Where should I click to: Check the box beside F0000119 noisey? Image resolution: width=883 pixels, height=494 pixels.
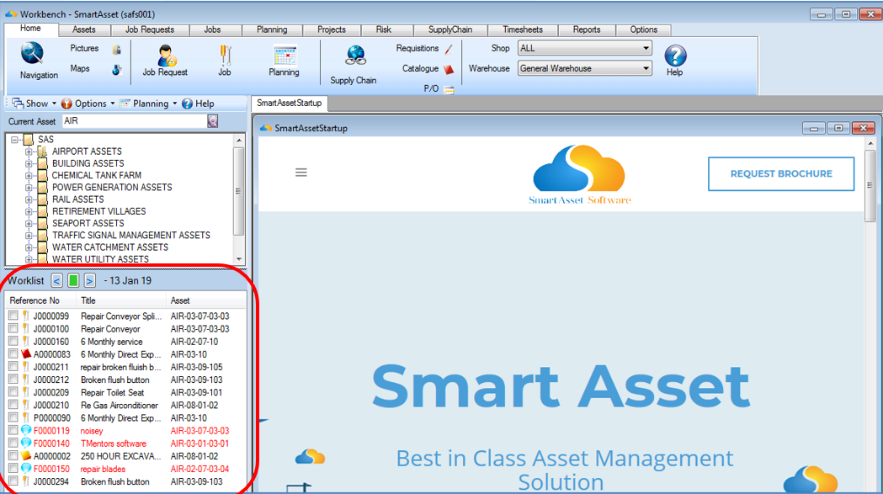point(13,430)
